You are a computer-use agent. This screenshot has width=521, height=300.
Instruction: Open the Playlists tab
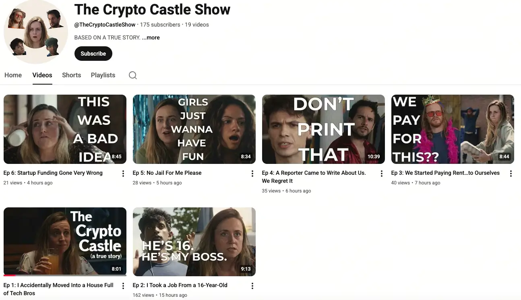point(103,75)
